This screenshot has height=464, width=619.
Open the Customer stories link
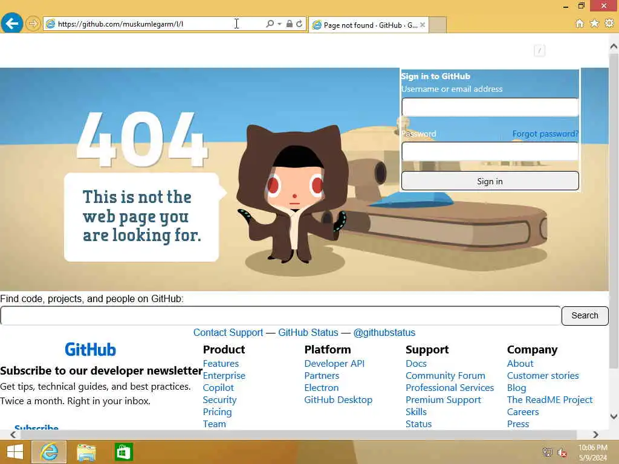pyautogui.click(x=543, y=376)
